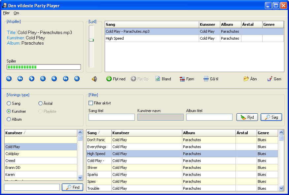Open a playlist with Åbn
289x195 pixels.
coord(250,79)
